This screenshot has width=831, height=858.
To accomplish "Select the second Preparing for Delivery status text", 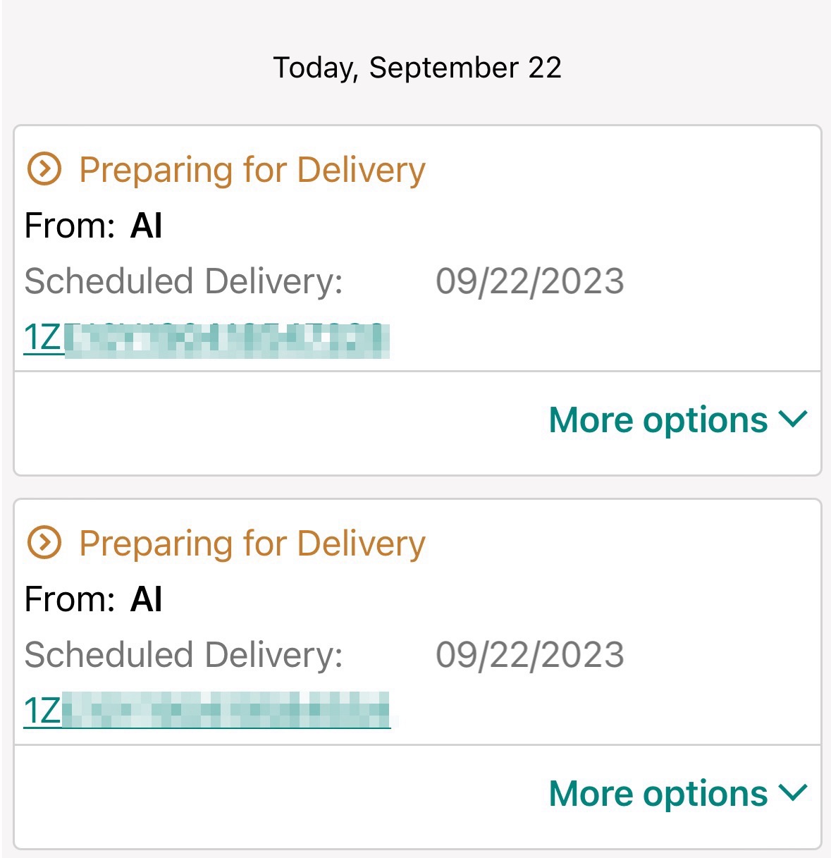I will point(252,544).
